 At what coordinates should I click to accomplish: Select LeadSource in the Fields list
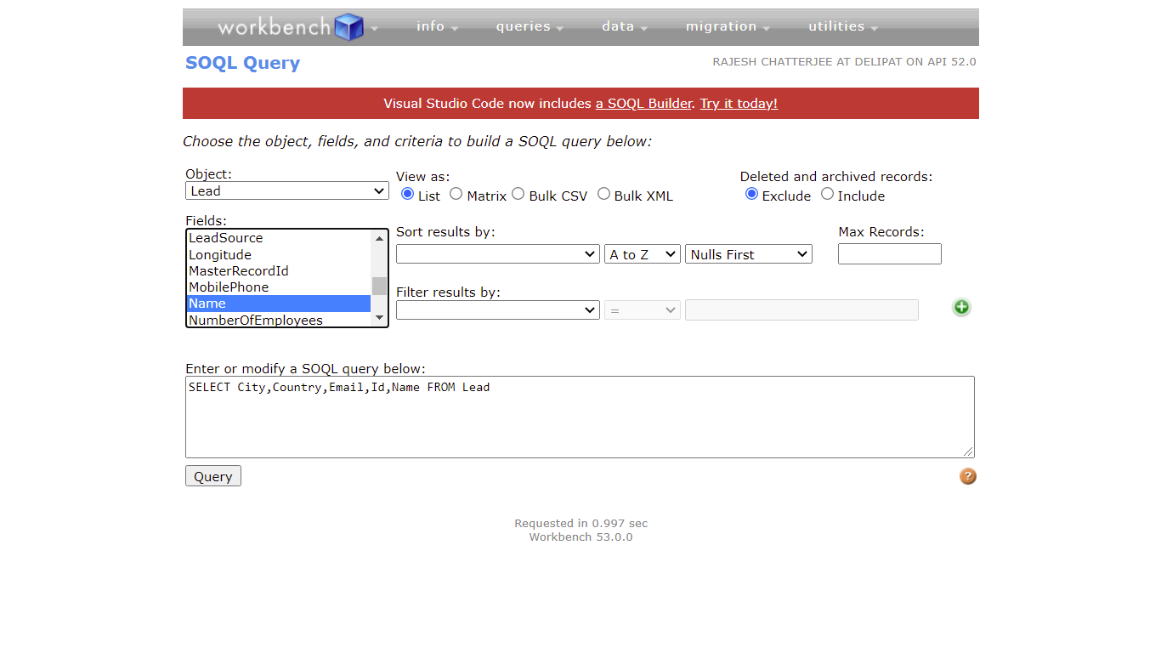[279, 238]
